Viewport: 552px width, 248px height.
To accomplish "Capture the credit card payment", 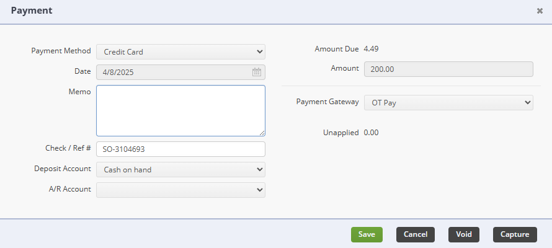I will pos(515,234).
